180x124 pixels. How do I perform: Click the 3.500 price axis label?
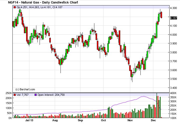pyautogui.click(x=174, y=79)
